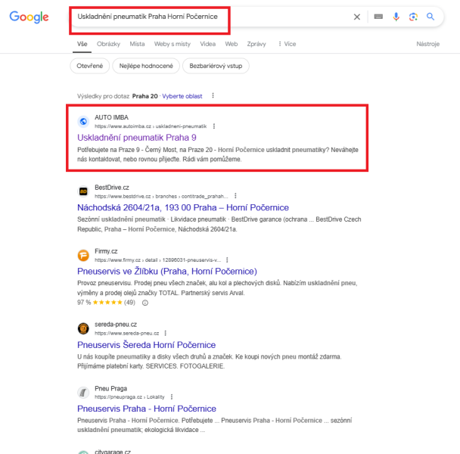Open three-dot menu for sereda-pneu.cz result
The height and width of the screenshot is (454, 460).
pos(166,333)
